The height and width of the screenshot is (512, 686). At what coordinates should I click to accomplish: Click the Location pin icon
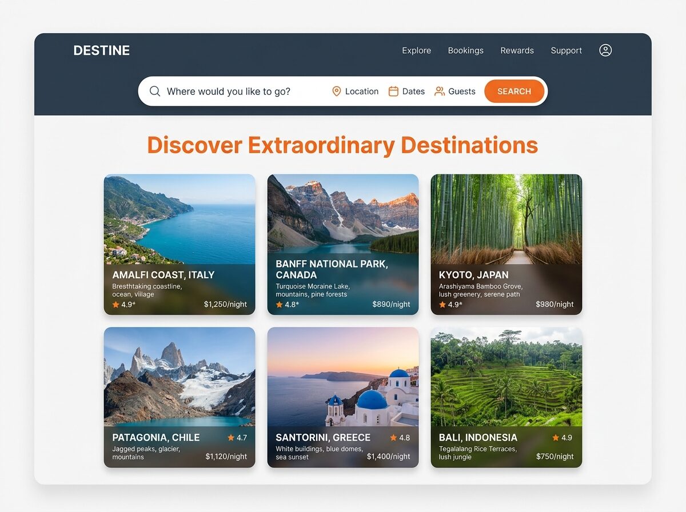coord(337,91)
